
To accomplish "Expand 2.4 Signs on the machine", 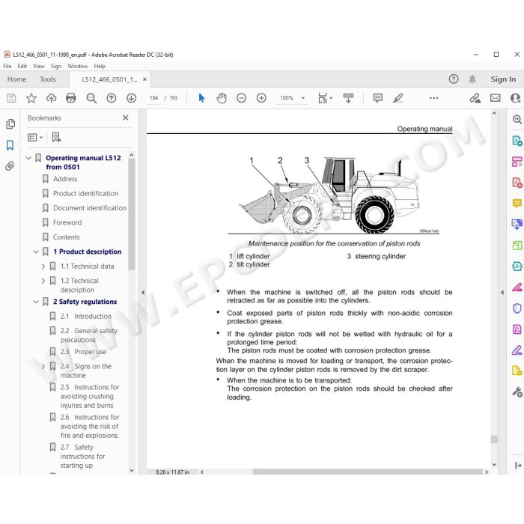I will click(43, 366).
